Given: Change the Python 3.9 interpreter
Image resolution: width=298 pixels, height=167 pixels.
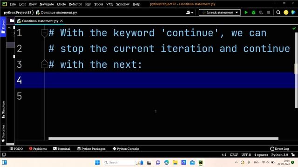Looking at the screenshot, I should tap(279, 154).
